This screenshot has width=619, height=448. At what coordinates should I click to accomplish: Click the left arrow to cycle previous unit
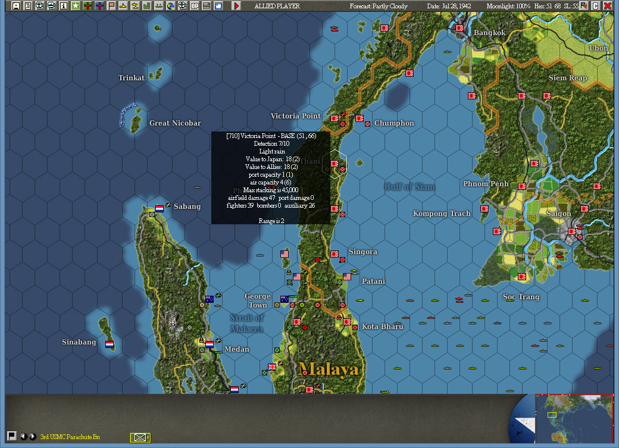24,436
